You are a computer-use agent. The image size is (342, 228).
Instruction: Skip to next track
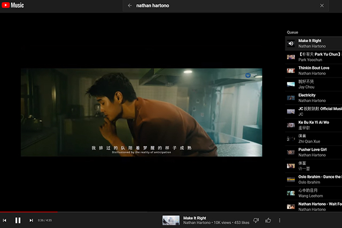[x=31, y=221]
